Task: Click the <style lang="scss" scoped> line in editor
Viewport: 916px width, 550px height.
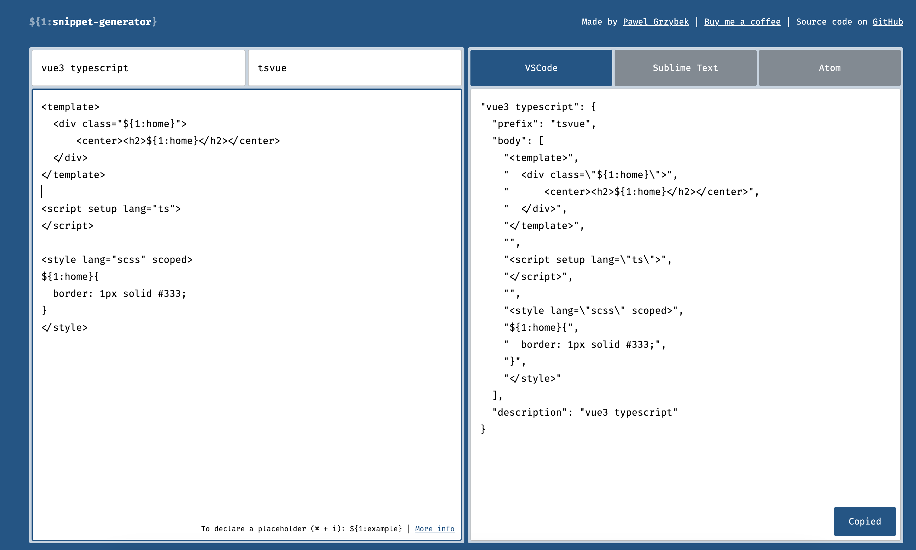Action: pyautogui.click(x=117, y=260)
